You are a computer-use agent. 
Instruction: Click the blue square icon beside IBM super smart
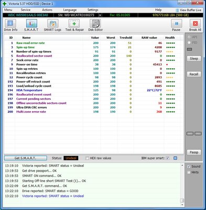(175, 158)
